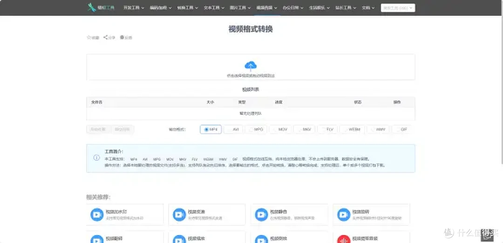Expand the 生活娱乐 navigation dropdown

319,8
